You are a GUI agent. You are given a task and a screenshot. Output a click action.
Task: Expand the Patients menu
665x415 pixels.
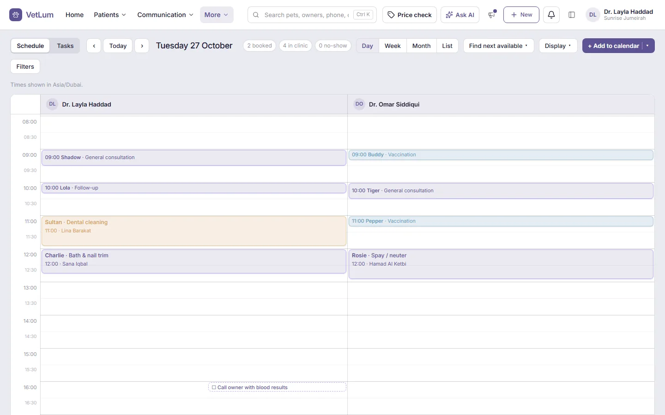pos(110,15)
